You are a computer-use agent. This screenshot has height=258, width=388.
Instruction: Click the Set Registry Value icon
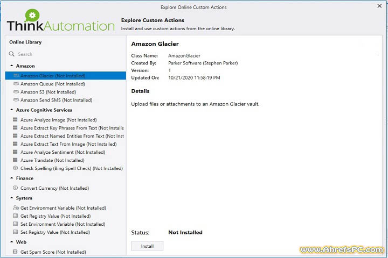15,232
